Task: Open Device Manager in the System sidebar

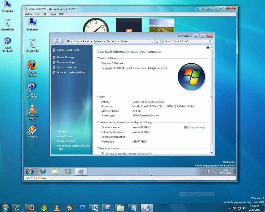Action: (66, 57)
